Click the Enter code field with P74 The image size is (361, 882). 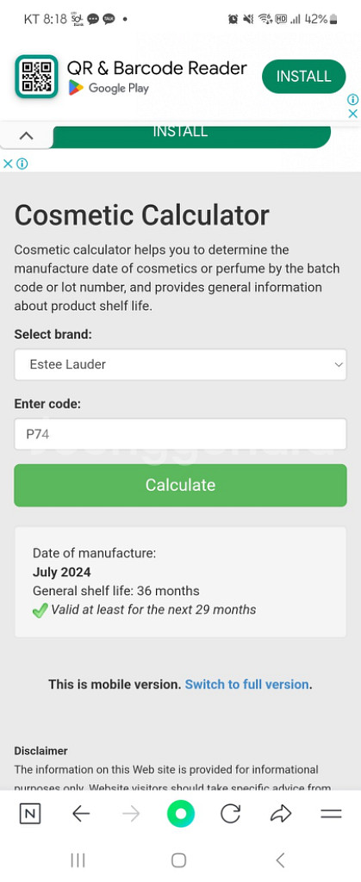[181, 434]
